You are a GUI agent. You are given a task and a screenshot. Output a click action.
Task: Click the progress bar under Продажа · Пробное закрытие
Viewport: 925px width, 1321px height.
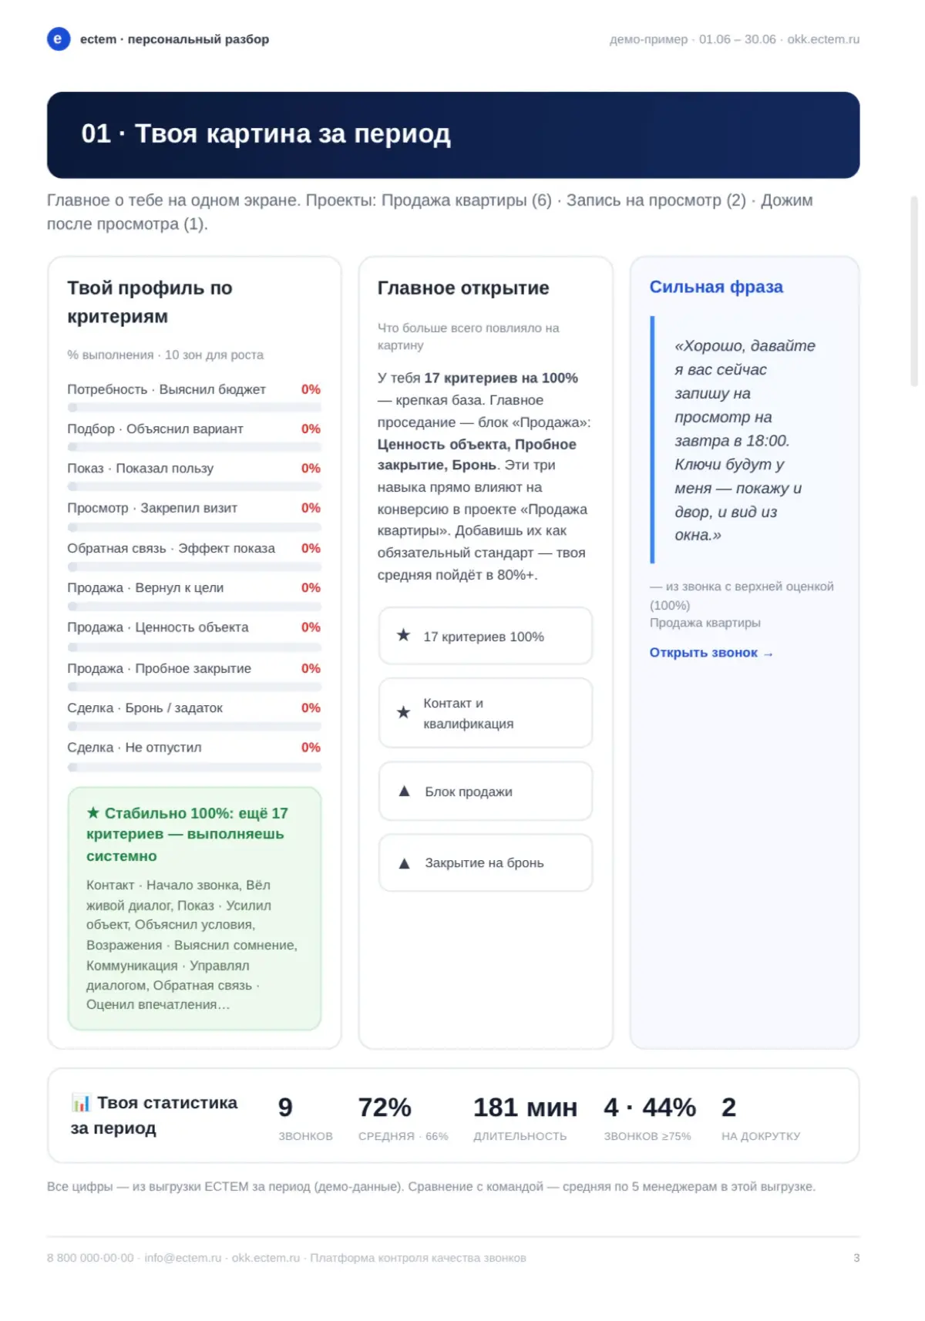[194, 686]
